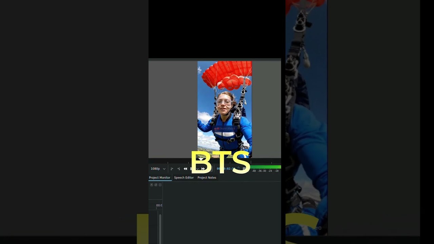This screenshot has height=244, width=434.
Task: Click the green audio level meter
Action: [x=266, y=167]
